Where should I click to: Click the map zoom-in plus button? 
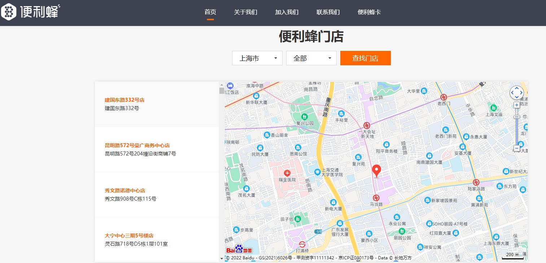click(517, 105)
